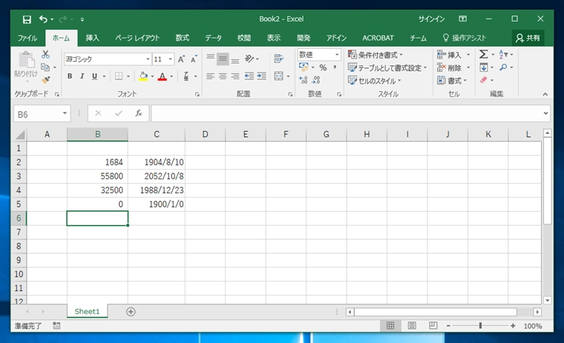Open セルのスタイル dropdown
564x343 pixels.
tap(374, 81)
